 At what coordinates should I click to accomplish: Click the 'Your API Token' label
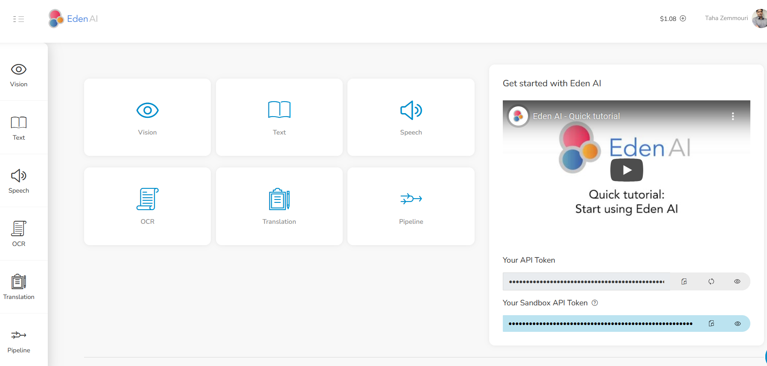[x=529, y=260]
